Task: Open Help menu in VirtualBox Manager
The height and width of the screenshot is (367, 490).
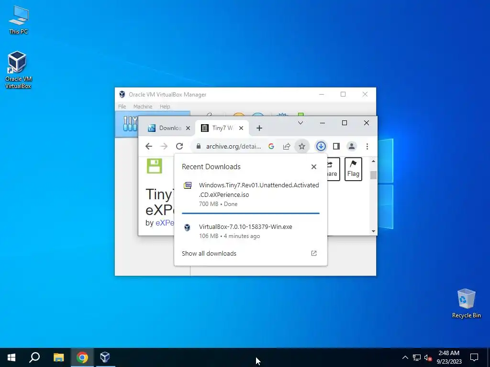Action: (165, 107)
